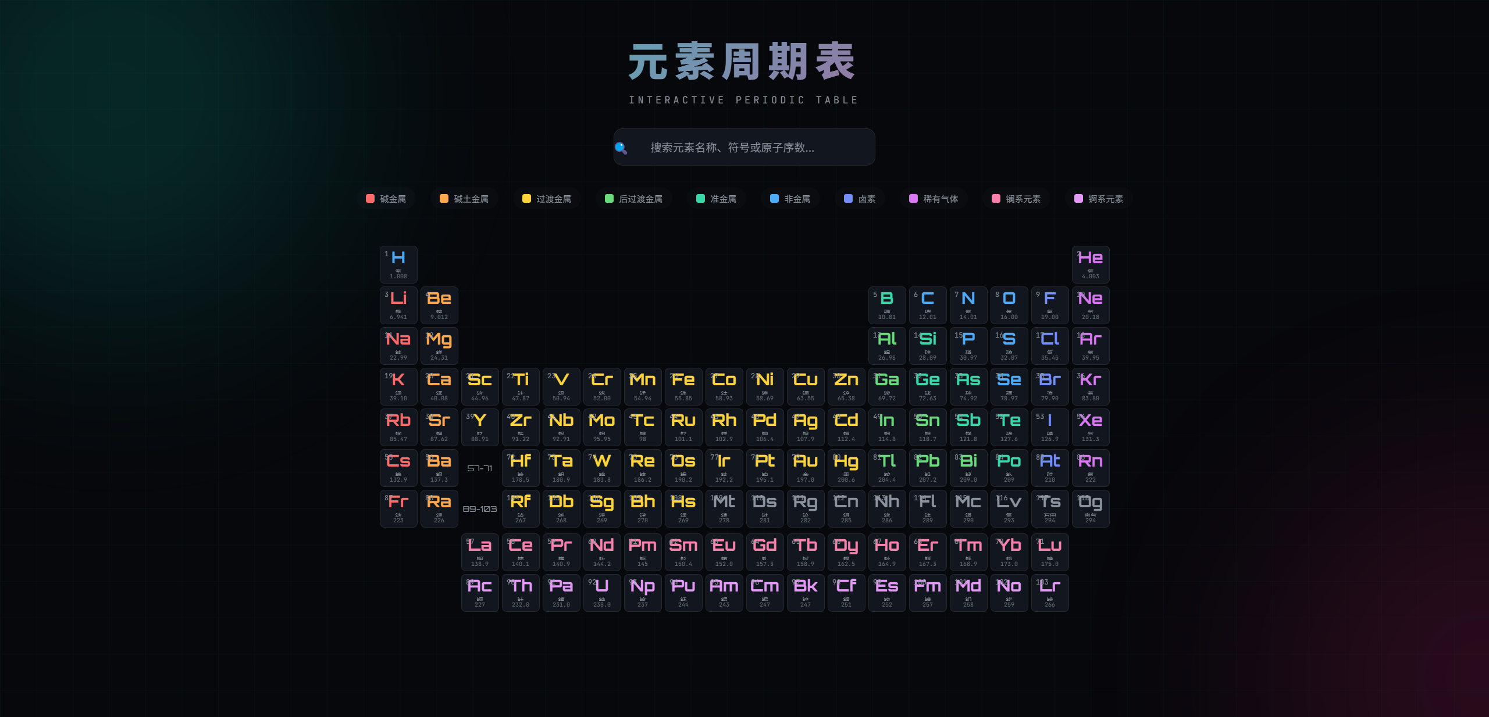This screenshot has width=1489, height=717.
Task: Select the 锕系元素 category filter
Action: tap(1098, 199)
